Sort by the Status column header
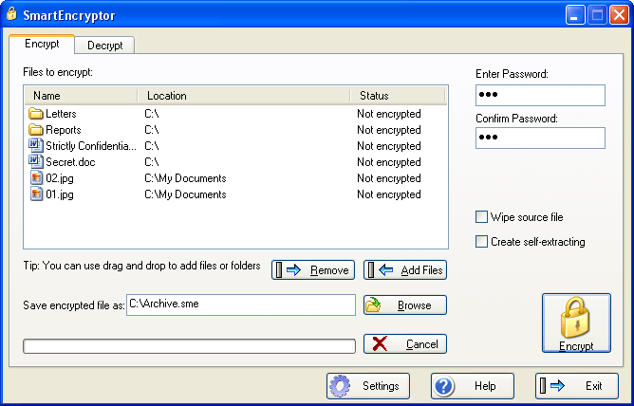The height and width of the screenshot is (406, 634). 398,96
